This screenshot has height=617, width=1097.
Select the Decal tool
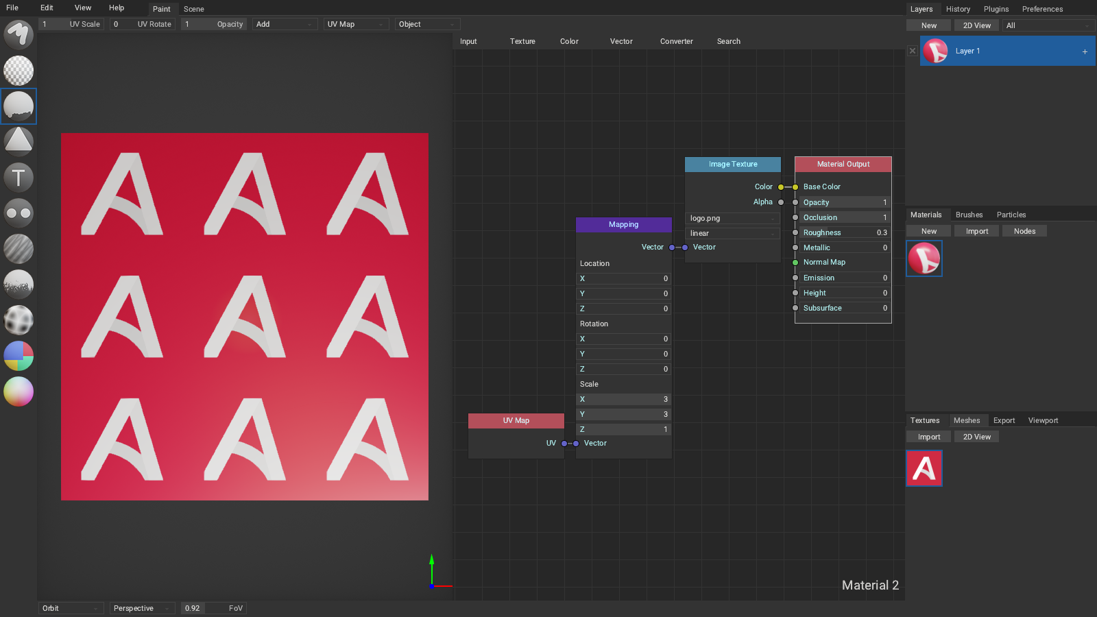pyautogui.click(x=19, y=142)
